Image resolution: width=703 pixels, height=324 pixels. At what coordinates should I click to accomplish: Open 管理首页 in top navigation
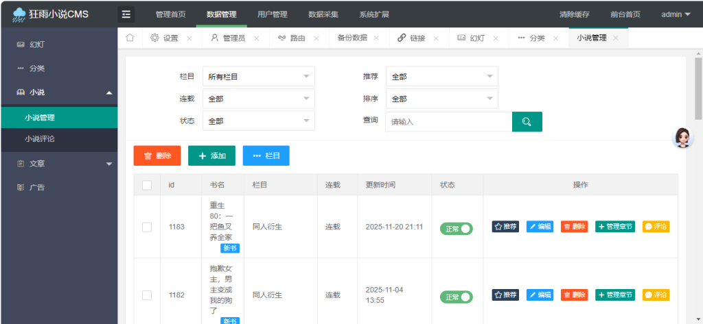[170, 14]
